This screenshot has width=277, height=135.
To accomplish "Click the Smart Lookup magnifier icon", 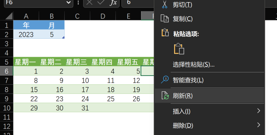I will tap(164, 80).
